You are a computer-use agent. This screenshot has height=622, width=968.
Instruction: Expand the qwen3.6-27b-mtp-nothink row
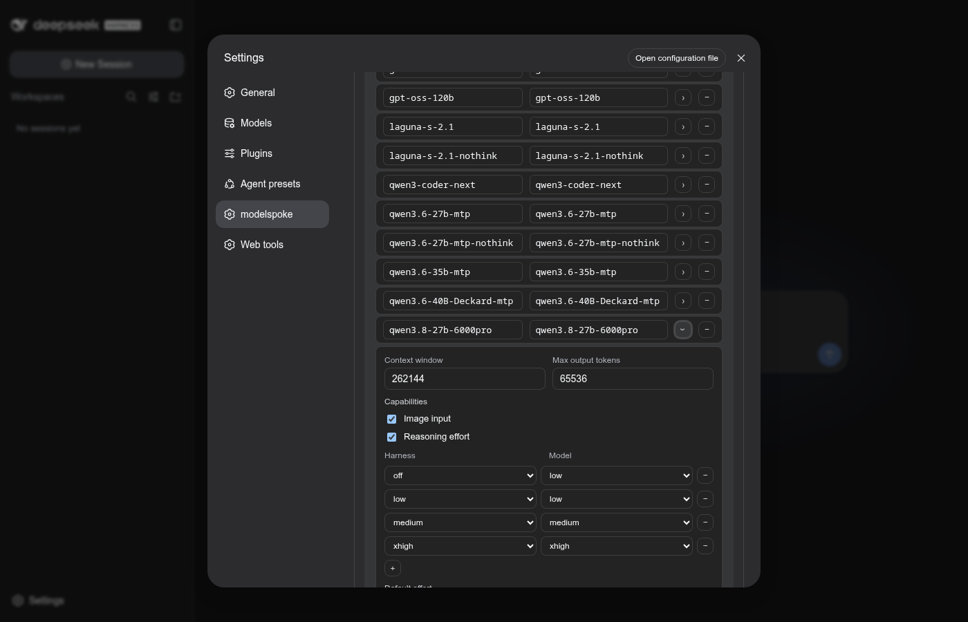(x=683, y=243)
